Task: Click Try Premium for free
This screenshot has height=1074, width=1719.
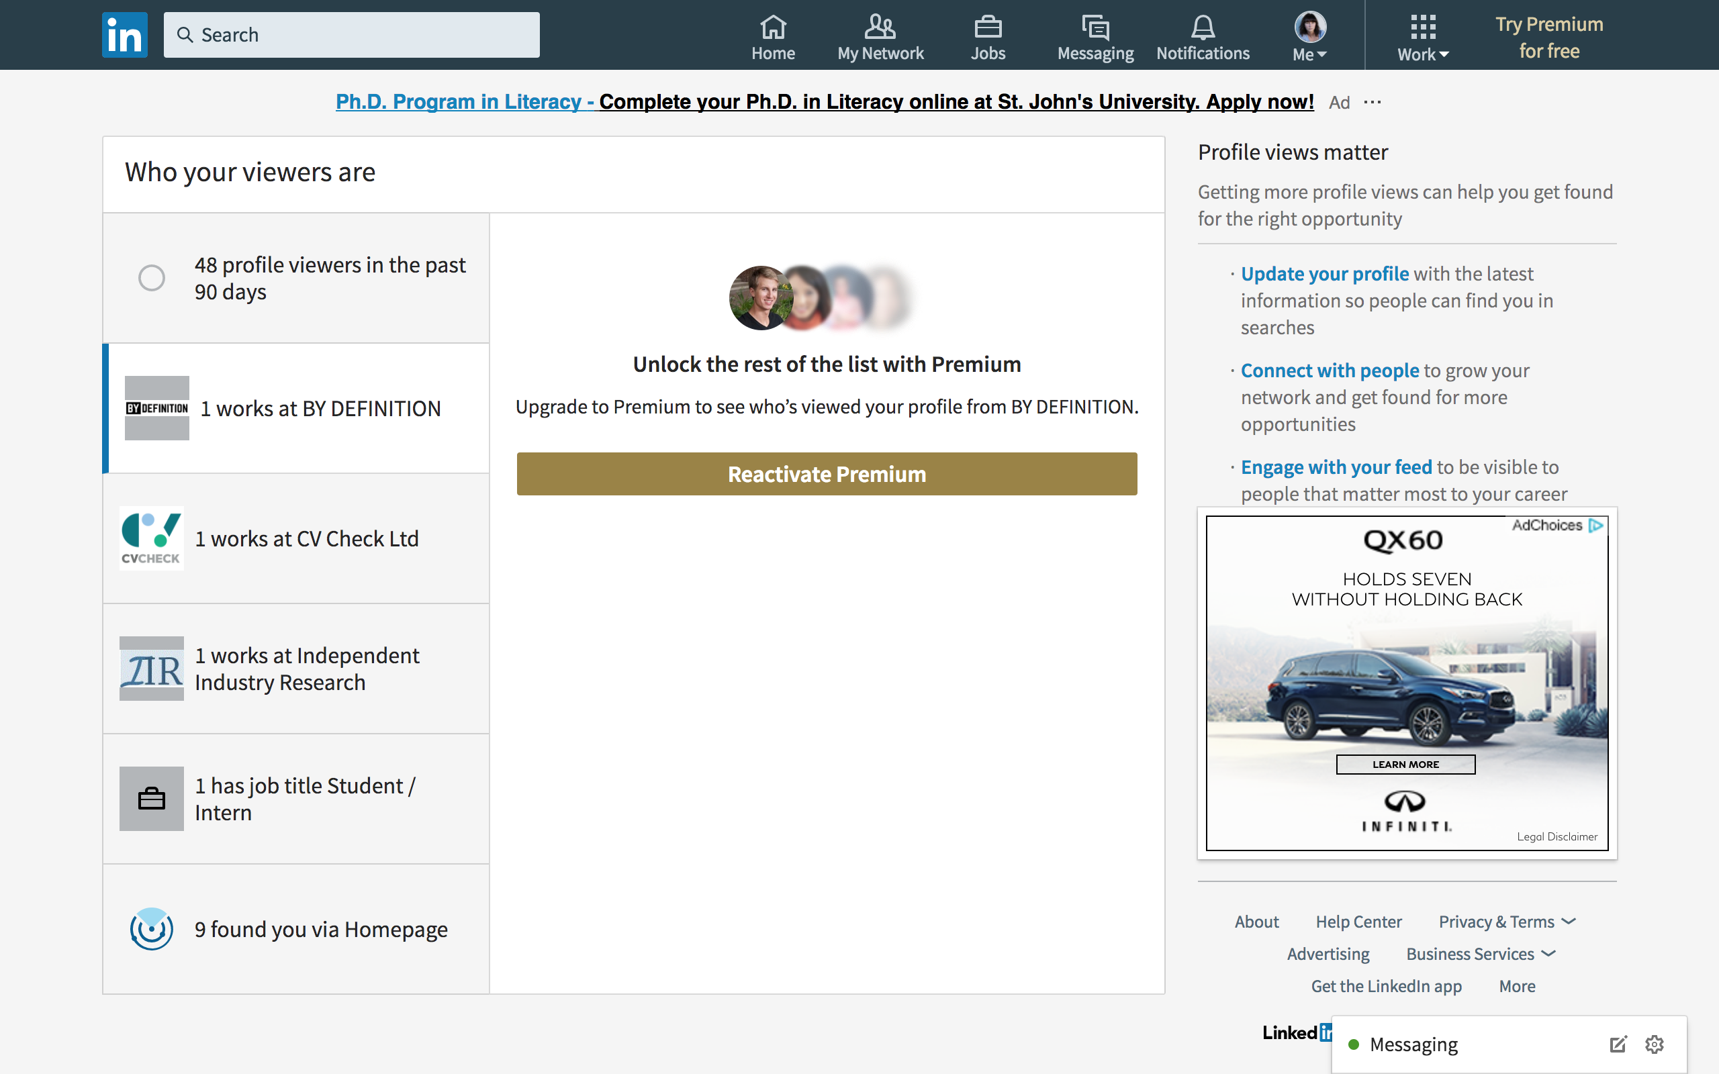Action: click(x=1549, y=38)
